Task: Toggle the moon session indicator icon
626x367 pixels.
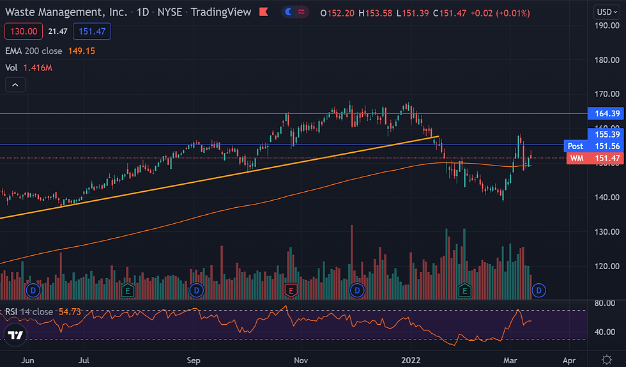Action: pyautogui.click(x=288, y=12)
